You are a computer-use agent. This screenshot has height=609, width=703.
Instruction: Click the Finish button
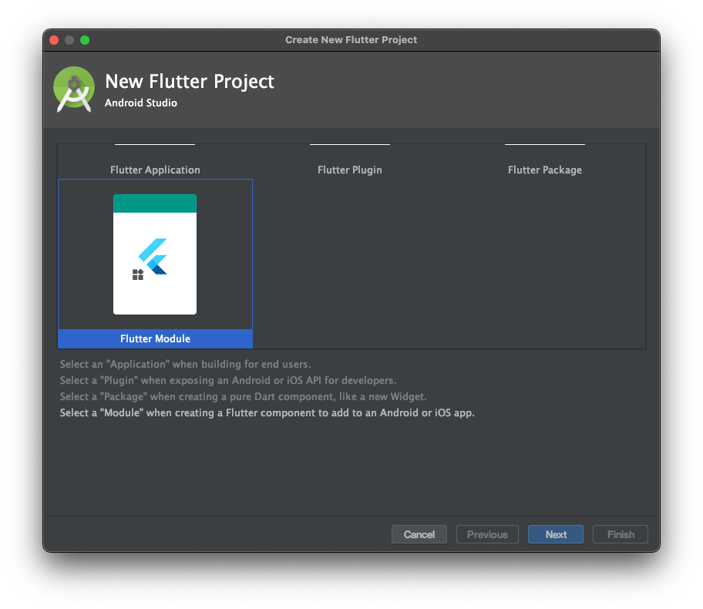point(621,534)
